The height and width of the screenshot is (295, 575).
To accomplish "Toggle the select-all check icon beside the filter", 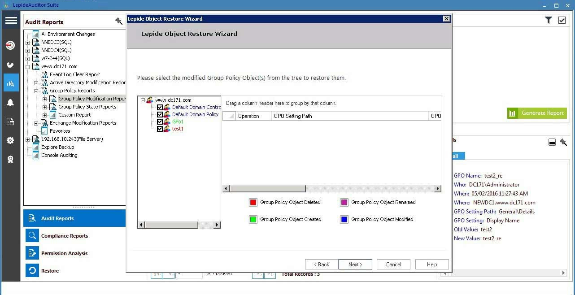I will 562,20.
